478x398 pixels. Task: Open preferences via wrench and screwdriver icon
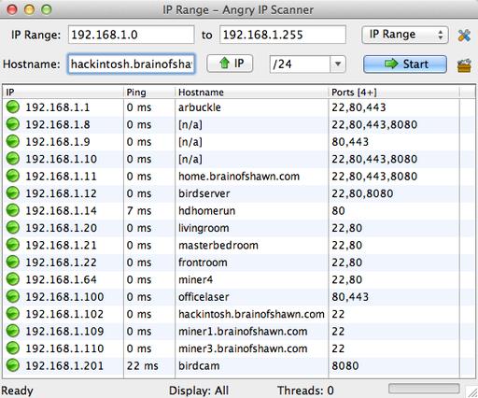464,36
